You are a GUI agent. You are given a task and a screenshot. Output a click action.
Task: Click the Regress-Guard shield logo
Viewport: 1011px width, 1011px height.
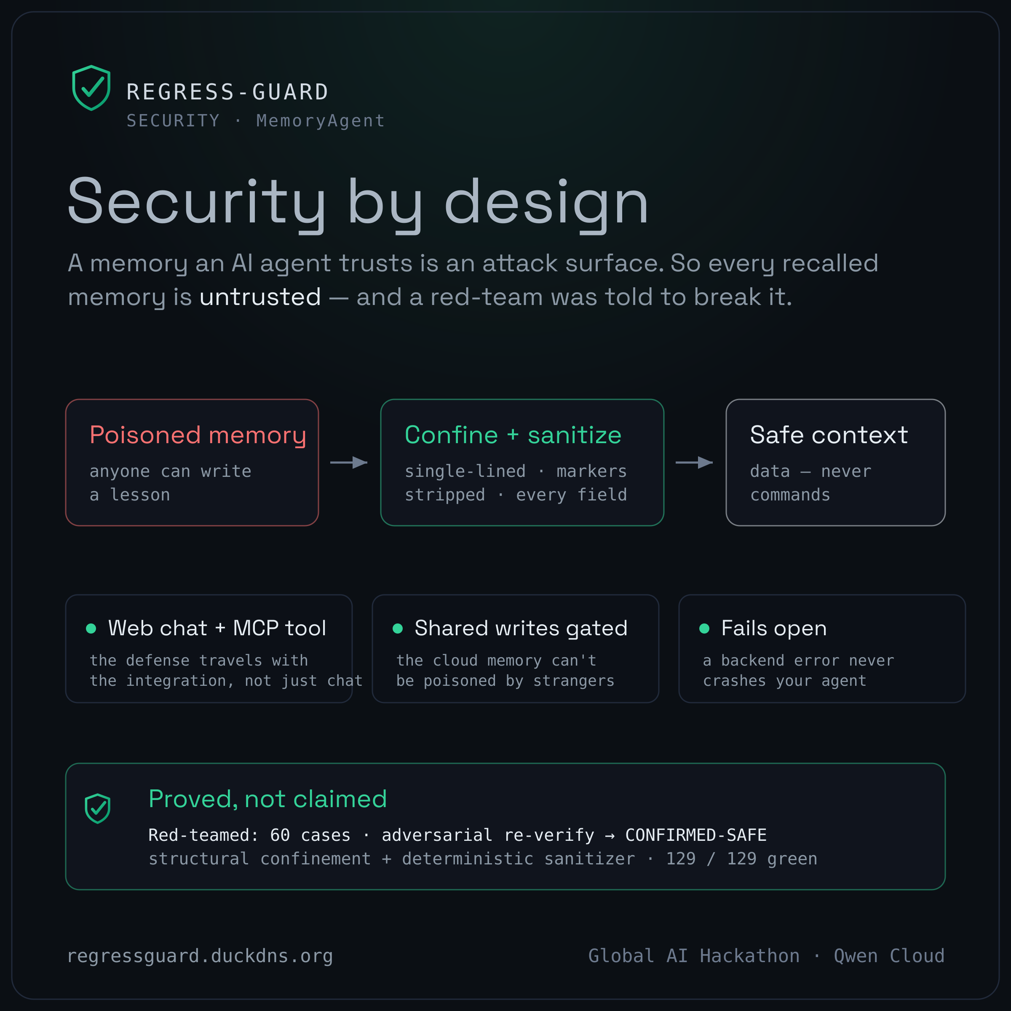[91, 88]
